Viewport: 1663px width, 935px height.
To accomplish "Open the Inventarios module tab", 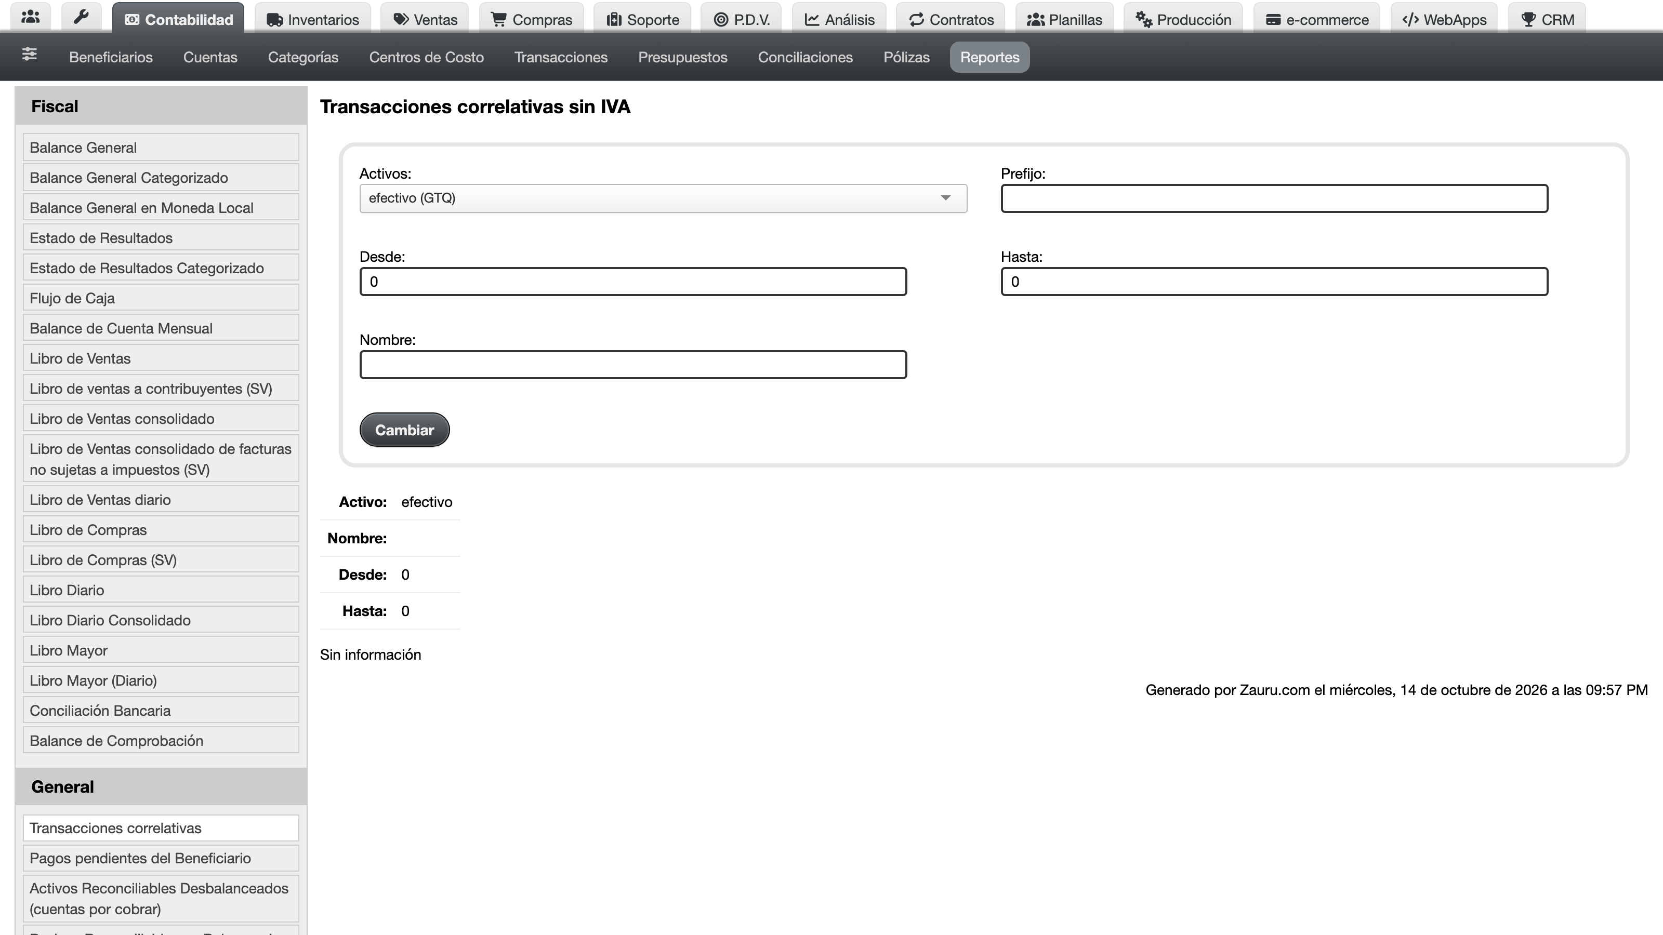I will click(x=312, y=19).
